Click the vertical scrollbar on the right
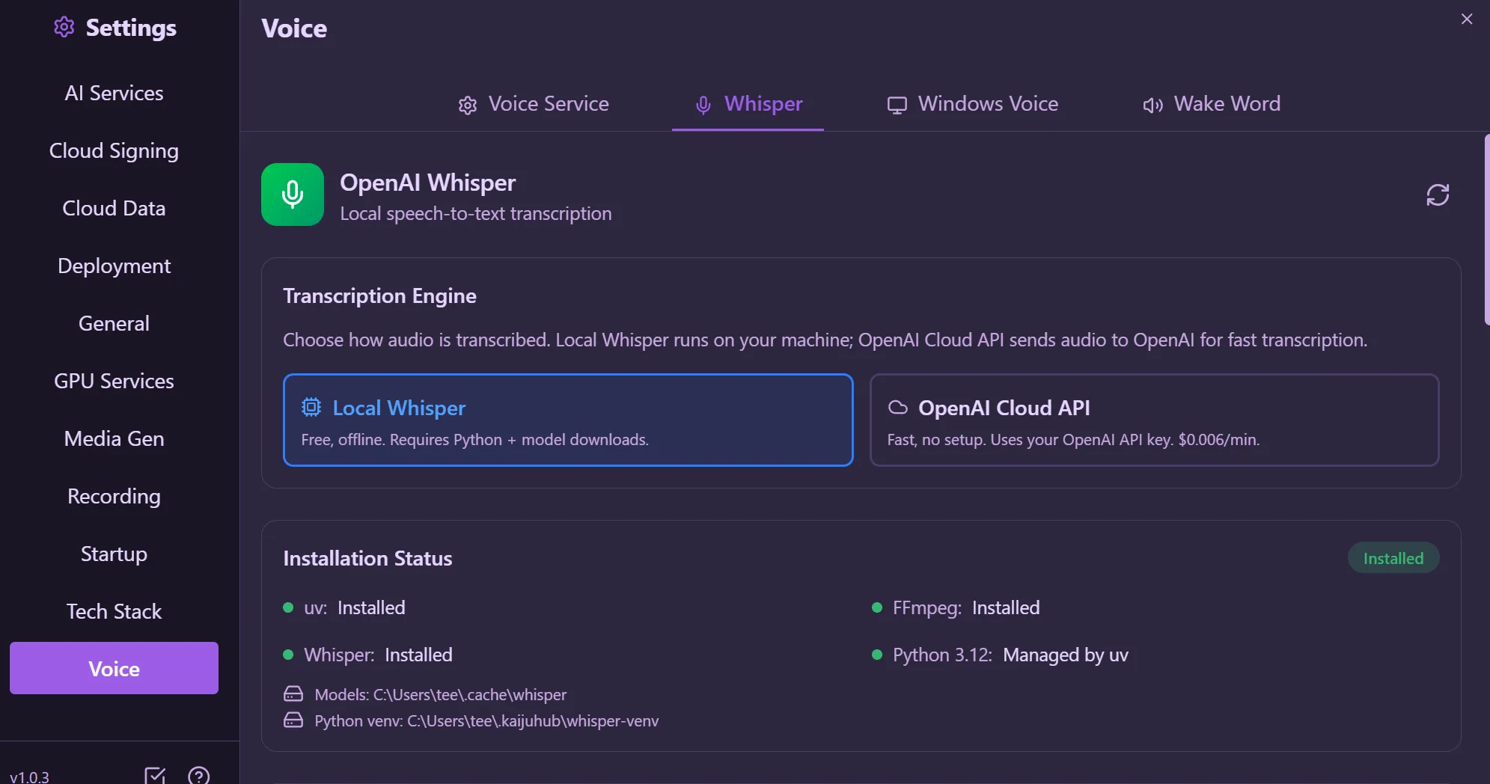Viewport: 1490px width, 784px height. coord(1486,229)
